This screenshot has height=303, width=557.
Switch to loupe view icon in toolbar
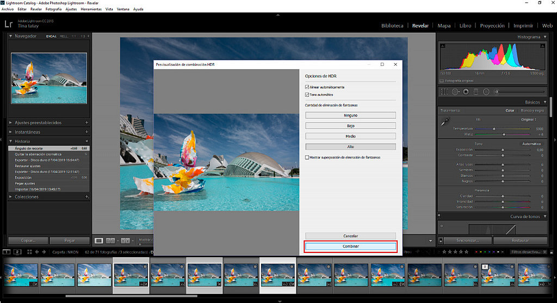(99, 240)
